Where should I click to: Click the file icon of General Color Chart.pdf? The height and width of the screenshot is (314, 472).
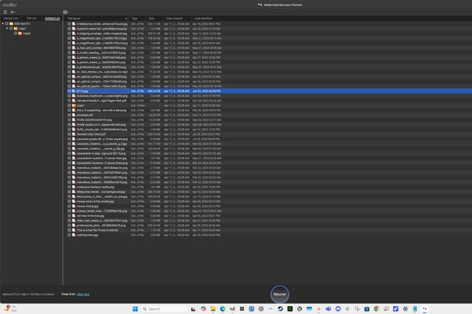click(73, 134)
